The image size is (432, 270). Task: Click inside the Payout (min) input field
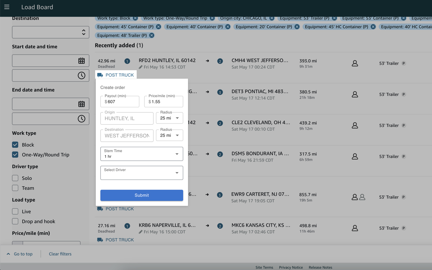120,101
